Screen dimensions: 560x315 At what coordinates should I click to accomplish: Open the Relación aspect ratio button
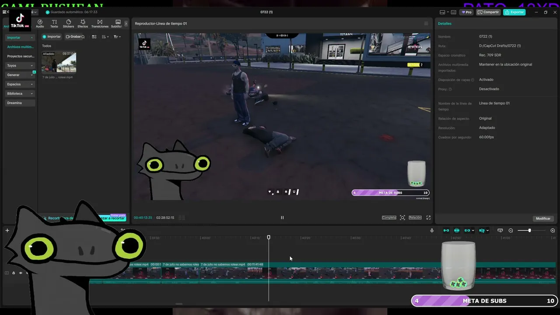415,217
